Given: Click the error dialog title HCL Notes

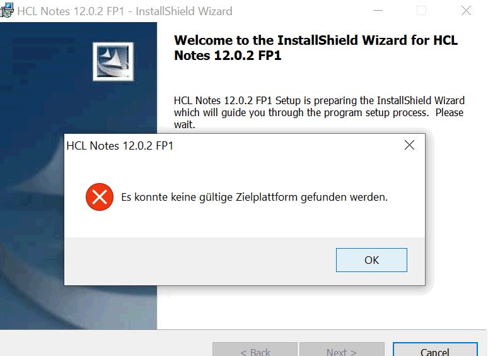Looking at the screenshot, I should 120,146.
